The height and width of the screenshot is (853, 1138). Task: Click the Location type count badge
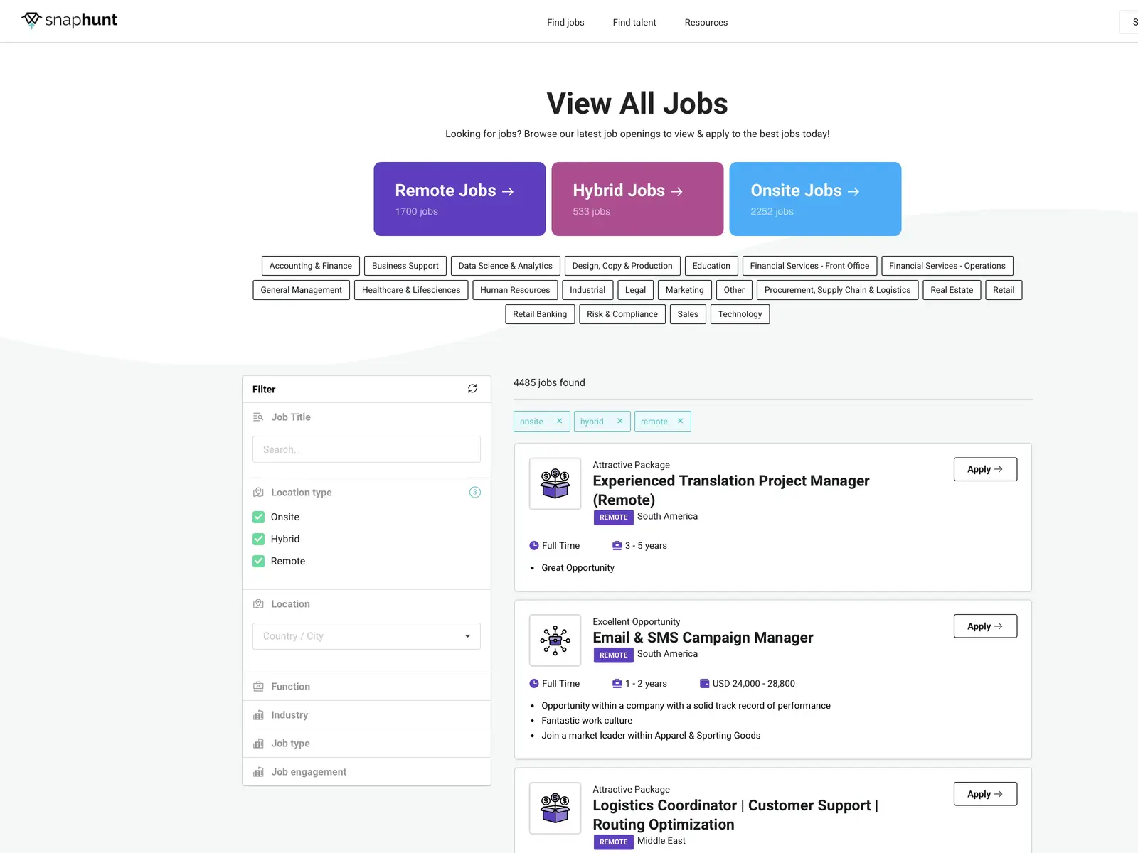pos(475,492)
